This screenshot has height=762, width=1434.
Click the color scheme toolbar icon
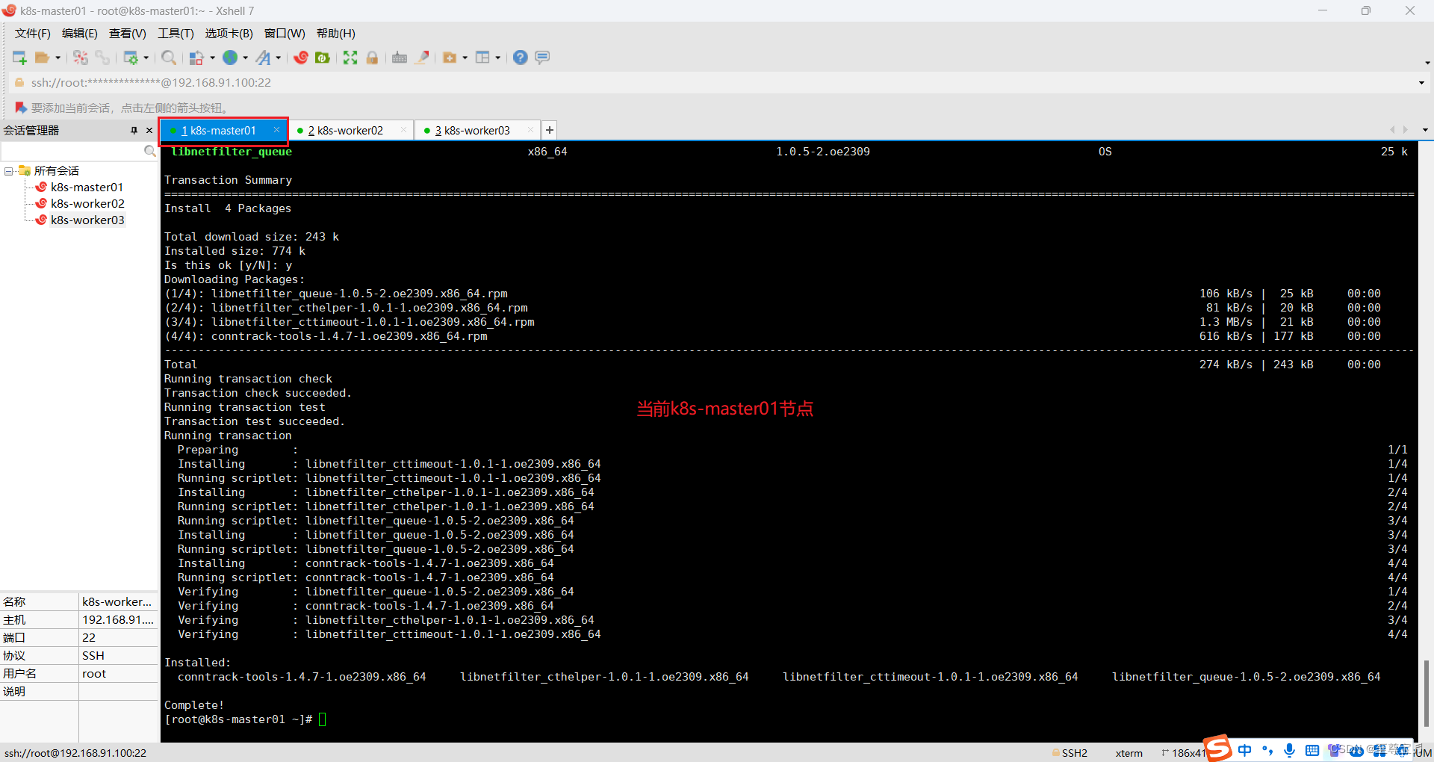point(196,58)
